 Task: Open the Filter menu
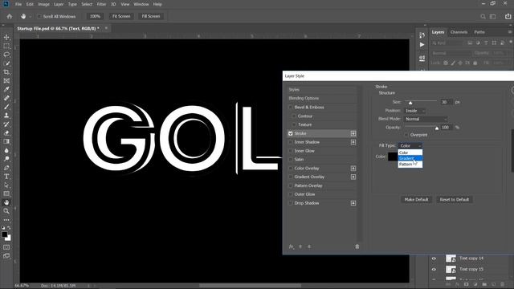tap(101, 4)
